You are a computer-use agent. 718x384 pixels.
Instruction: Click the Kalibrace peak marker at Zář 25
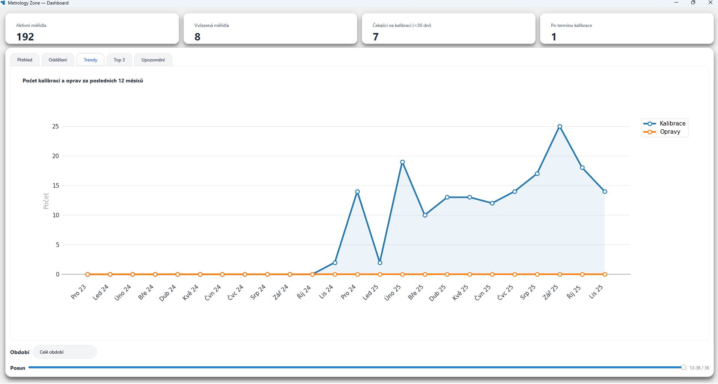click(560, 127)
